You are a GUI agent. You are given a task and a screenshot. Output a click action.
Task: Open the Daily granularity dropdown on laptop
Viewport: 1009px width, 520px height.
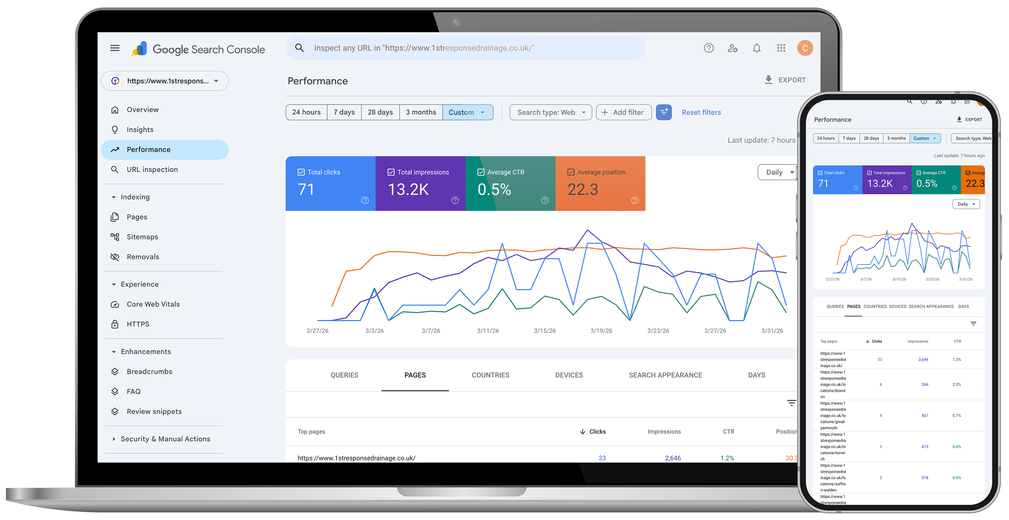tap(778, 172)
